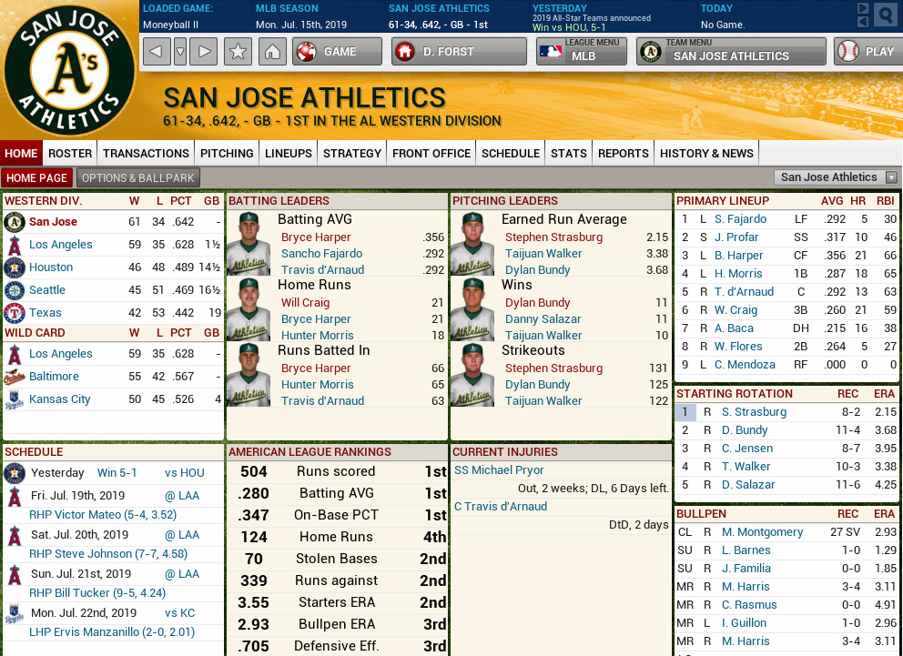Click the Kansas City Royals logo in Wild Card
Viewport: 903px width, 656px height.
[x=15, y=399]
